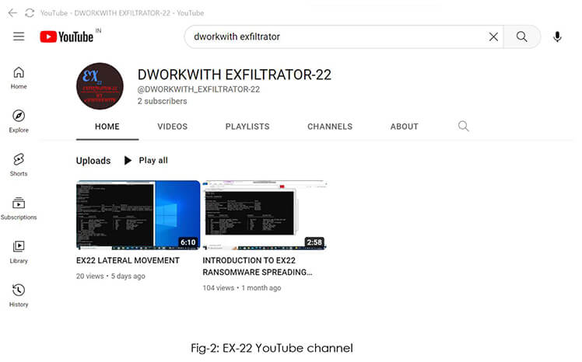Go to YouTube home via logo

tap(67, 37)
